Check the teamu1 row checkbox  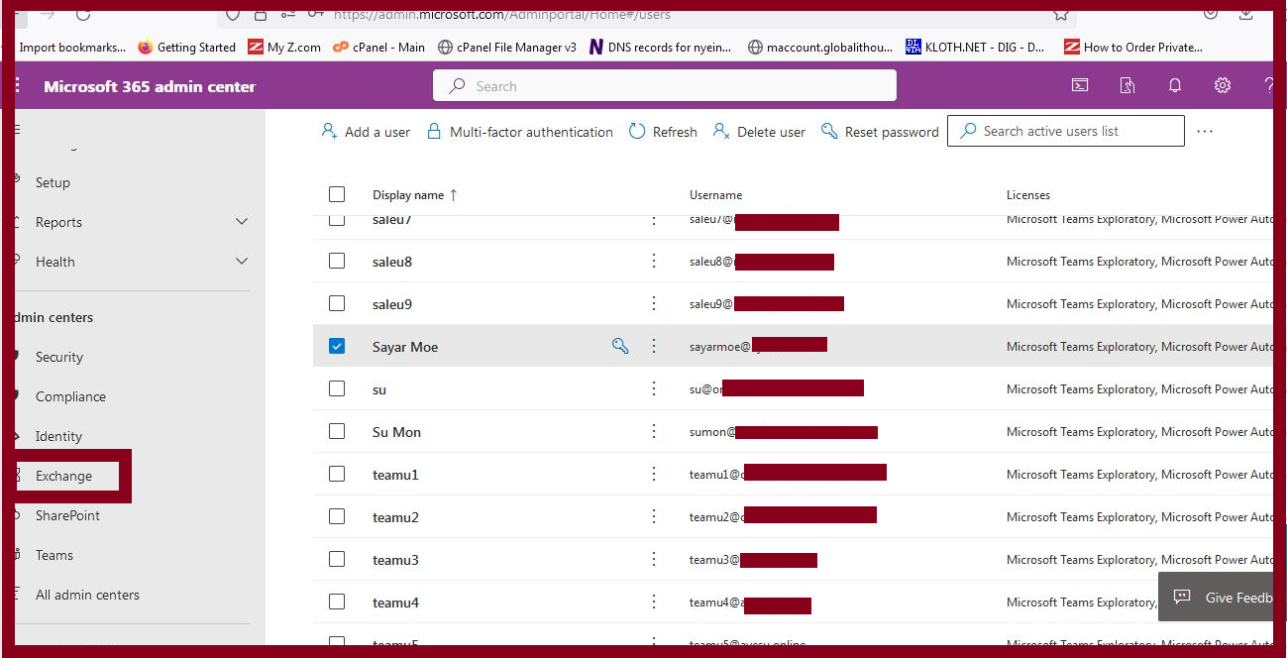coord(337,474)
